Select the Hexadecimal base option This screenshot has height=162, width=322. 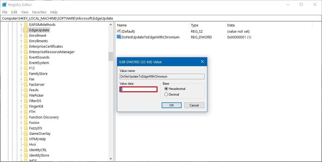click(166, 89)
